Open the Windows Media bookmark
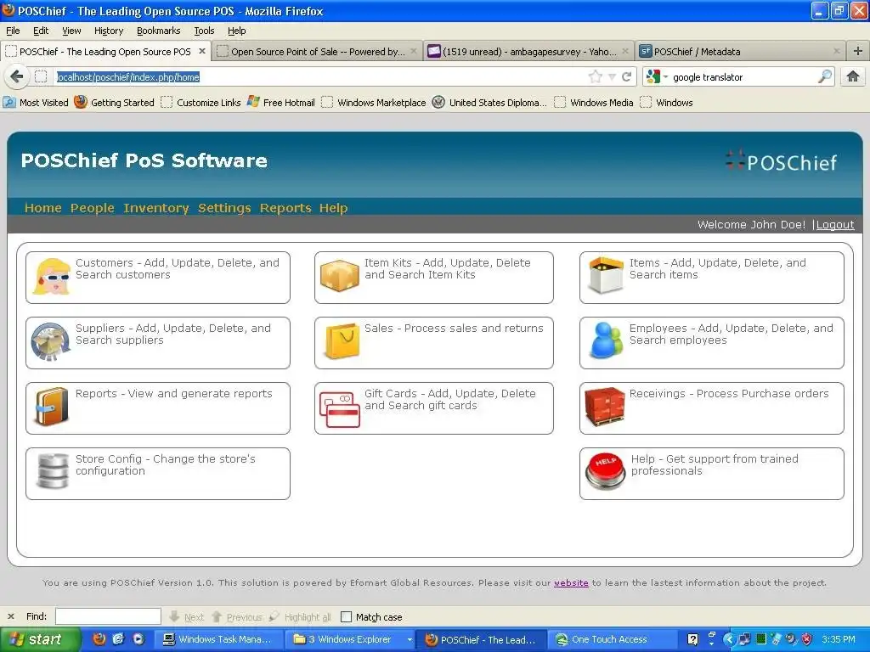The image size is (870, 652). (x=594, y=102)
